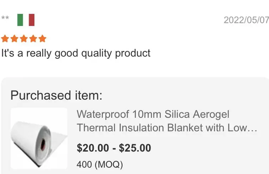Click the 'Purchased item:' heading

pyautogui.click(x=56, y=95)
